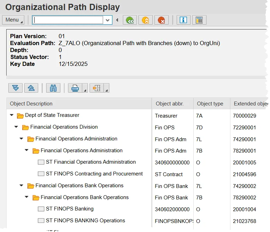Click the layout settings icon beside Information
This screenshot has height=232, width=270.
(199, 20)
